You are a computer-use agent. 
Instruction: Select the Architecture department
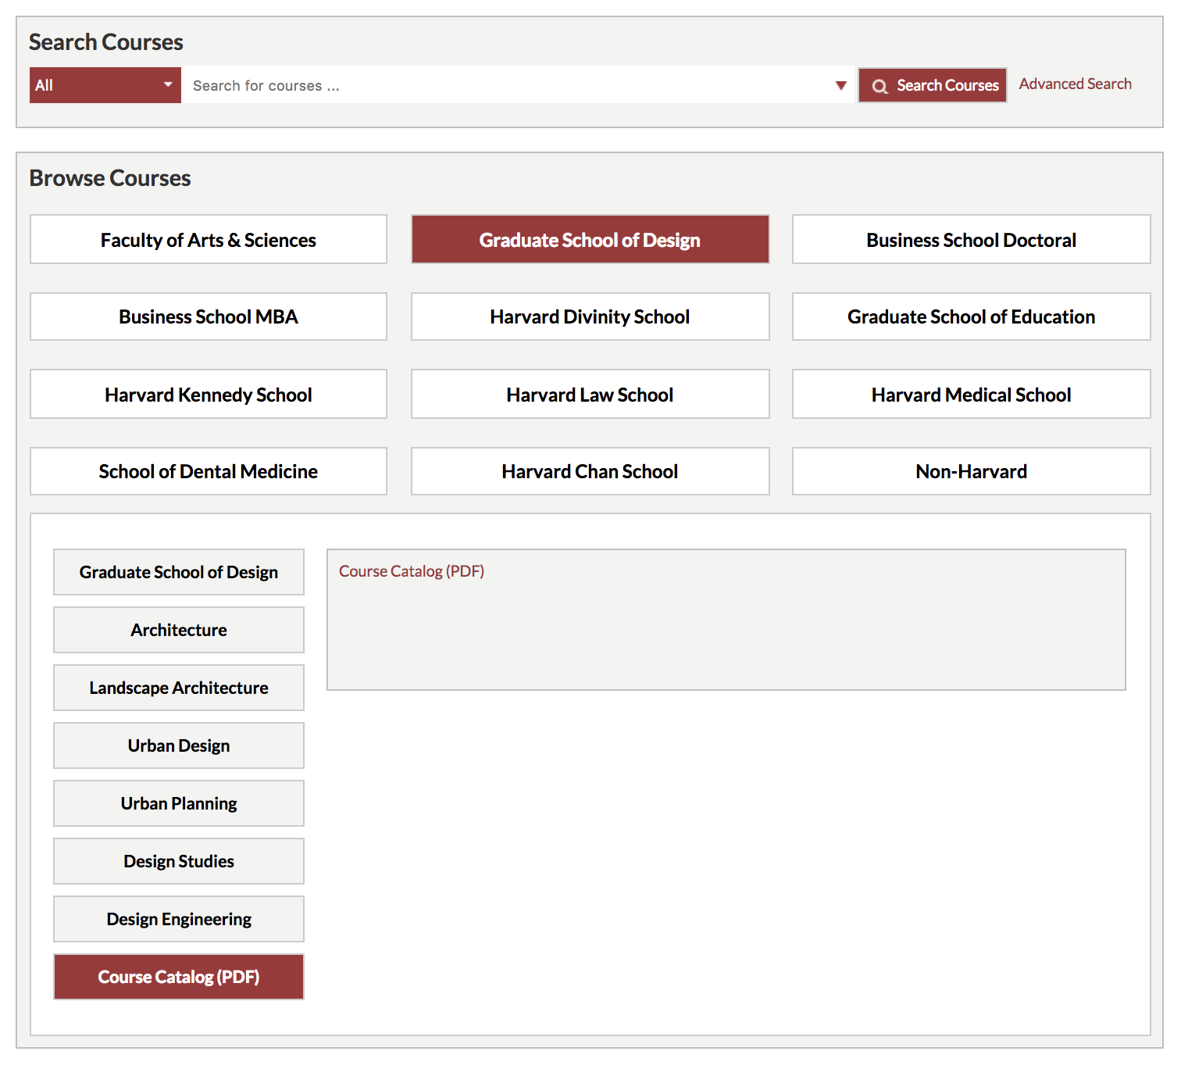click(179, 630)
